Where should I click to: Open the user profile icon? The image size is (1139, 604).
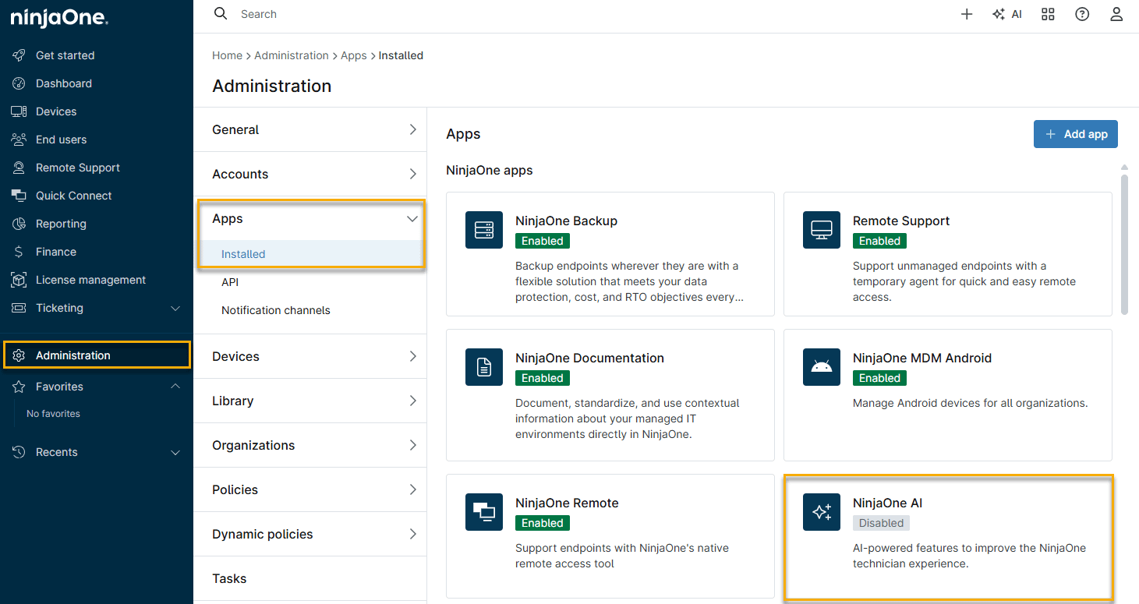point(1116,14)
